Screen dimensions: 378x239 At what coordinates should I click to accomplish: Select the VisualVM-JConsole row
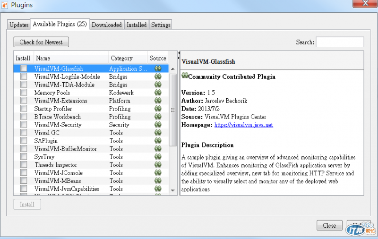click(91, 173)
